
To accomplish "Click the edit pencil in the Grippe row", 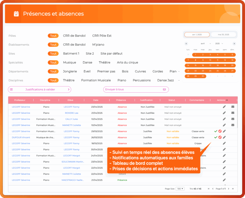I will coord(224,143).
